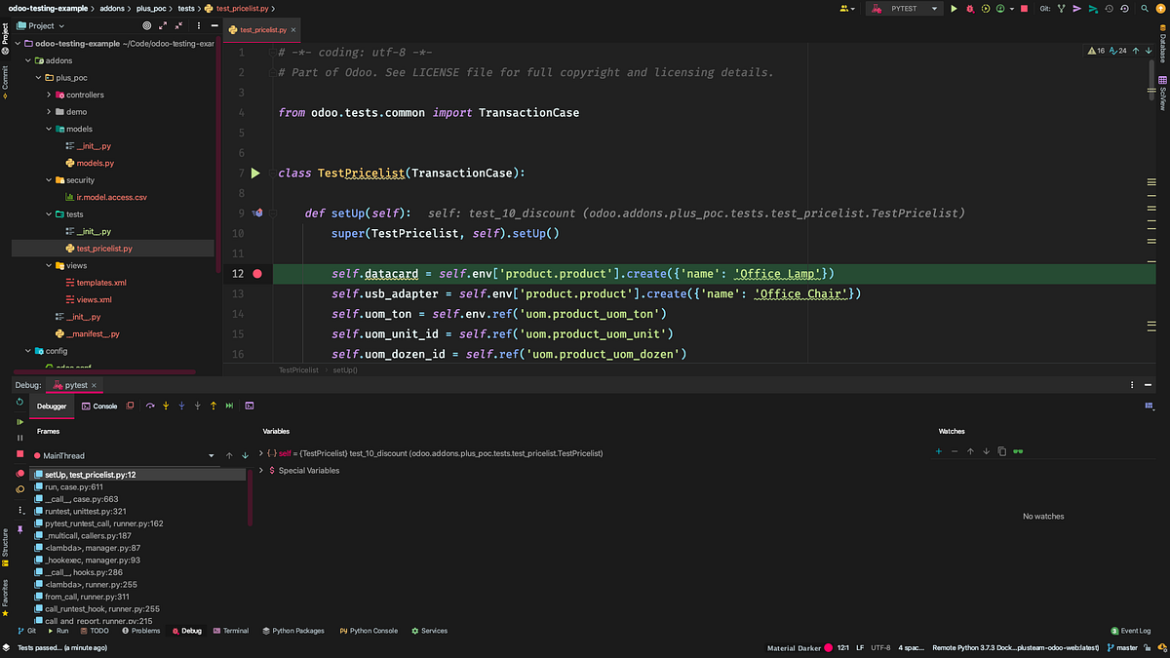Open the Services tool window
This screenshot has width=1170, height=658.
(429, 631)
